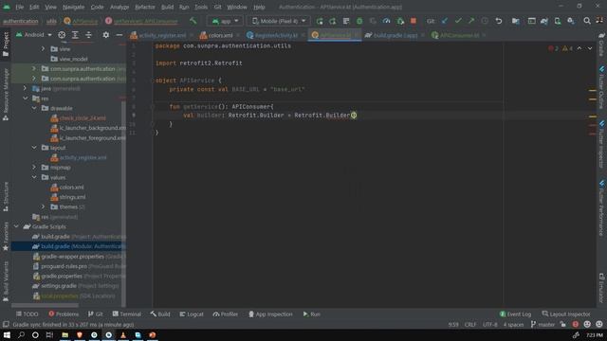
Task: Click the Expand All icon in Project panel
Action: coord(75,35)
